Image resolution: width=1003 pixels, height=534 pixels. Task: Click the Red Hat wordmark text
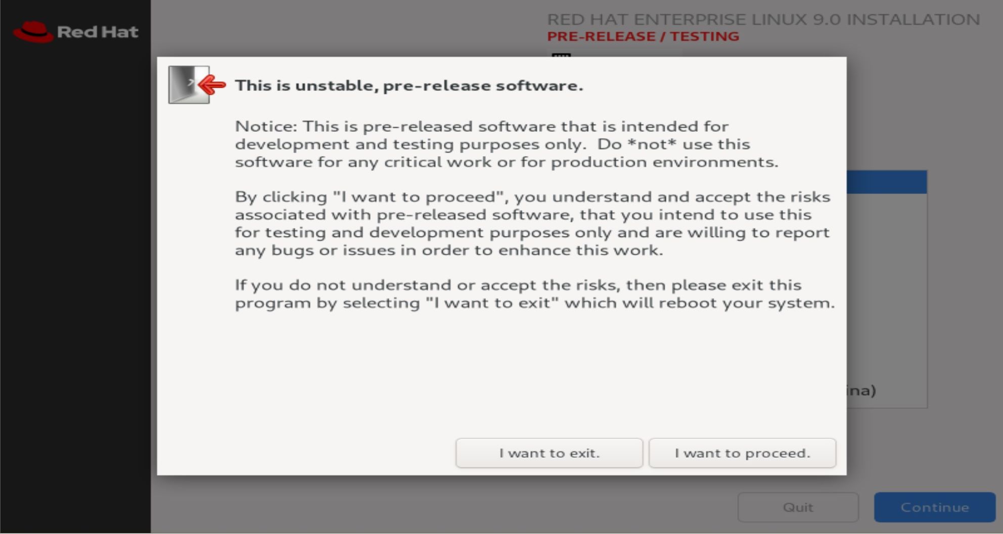tap(98, 32)
